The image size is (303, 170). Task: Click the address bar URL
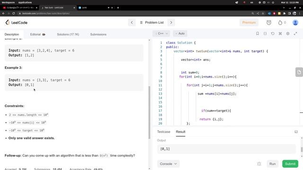46,13
